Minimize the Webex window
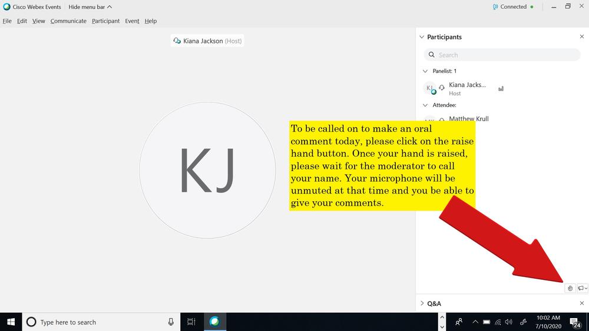 [554, 6]
